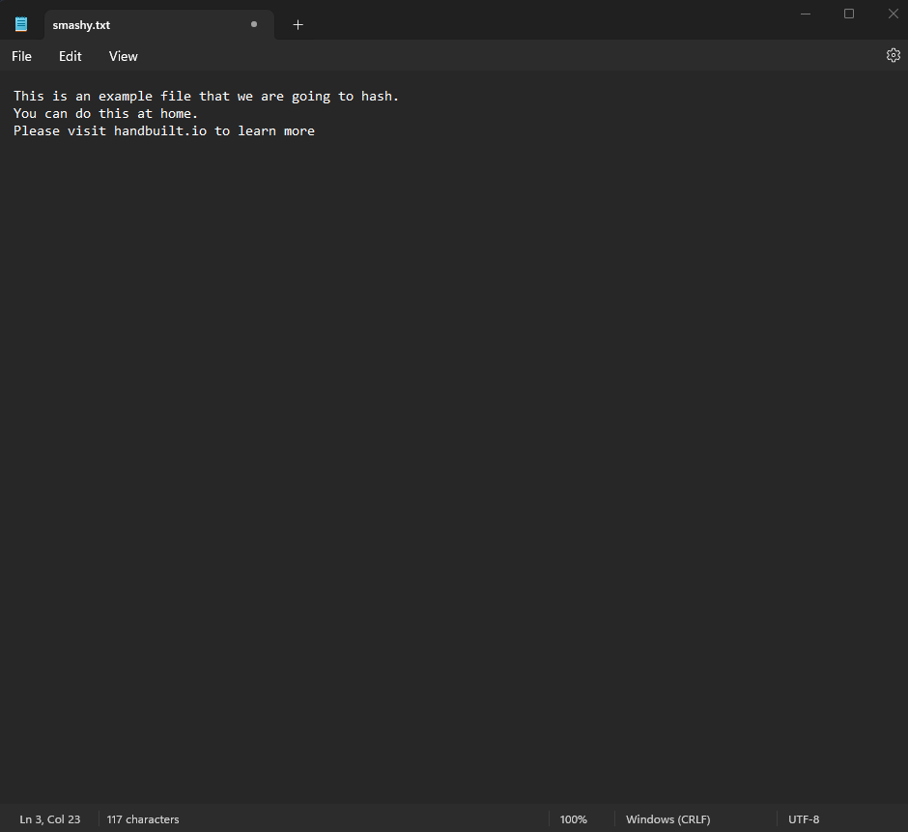Open the View menu
The image size is (908, 832).
click(x=124, y=56)
